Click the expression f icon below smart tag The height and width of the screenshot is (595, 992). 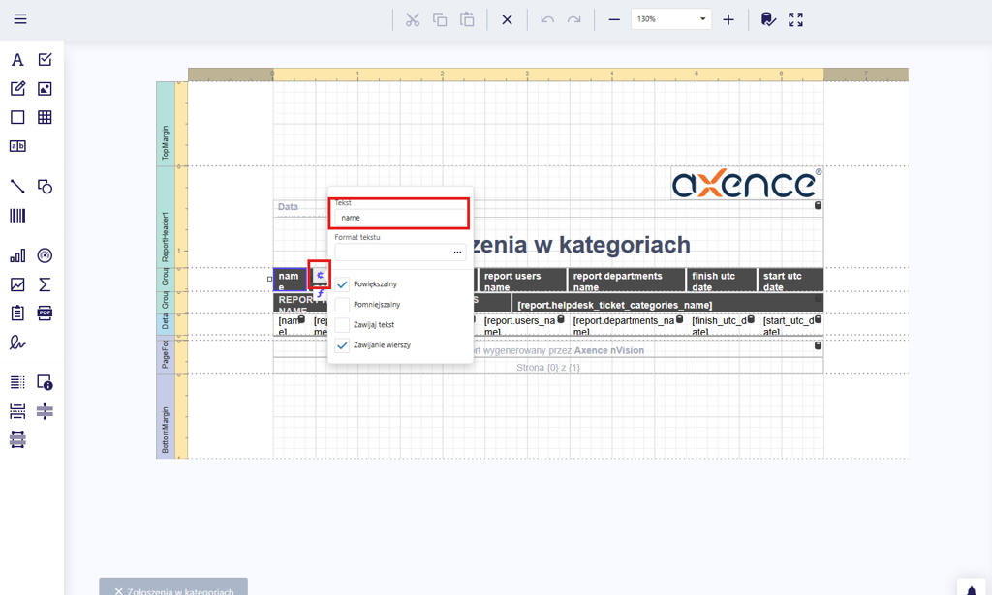320,294
